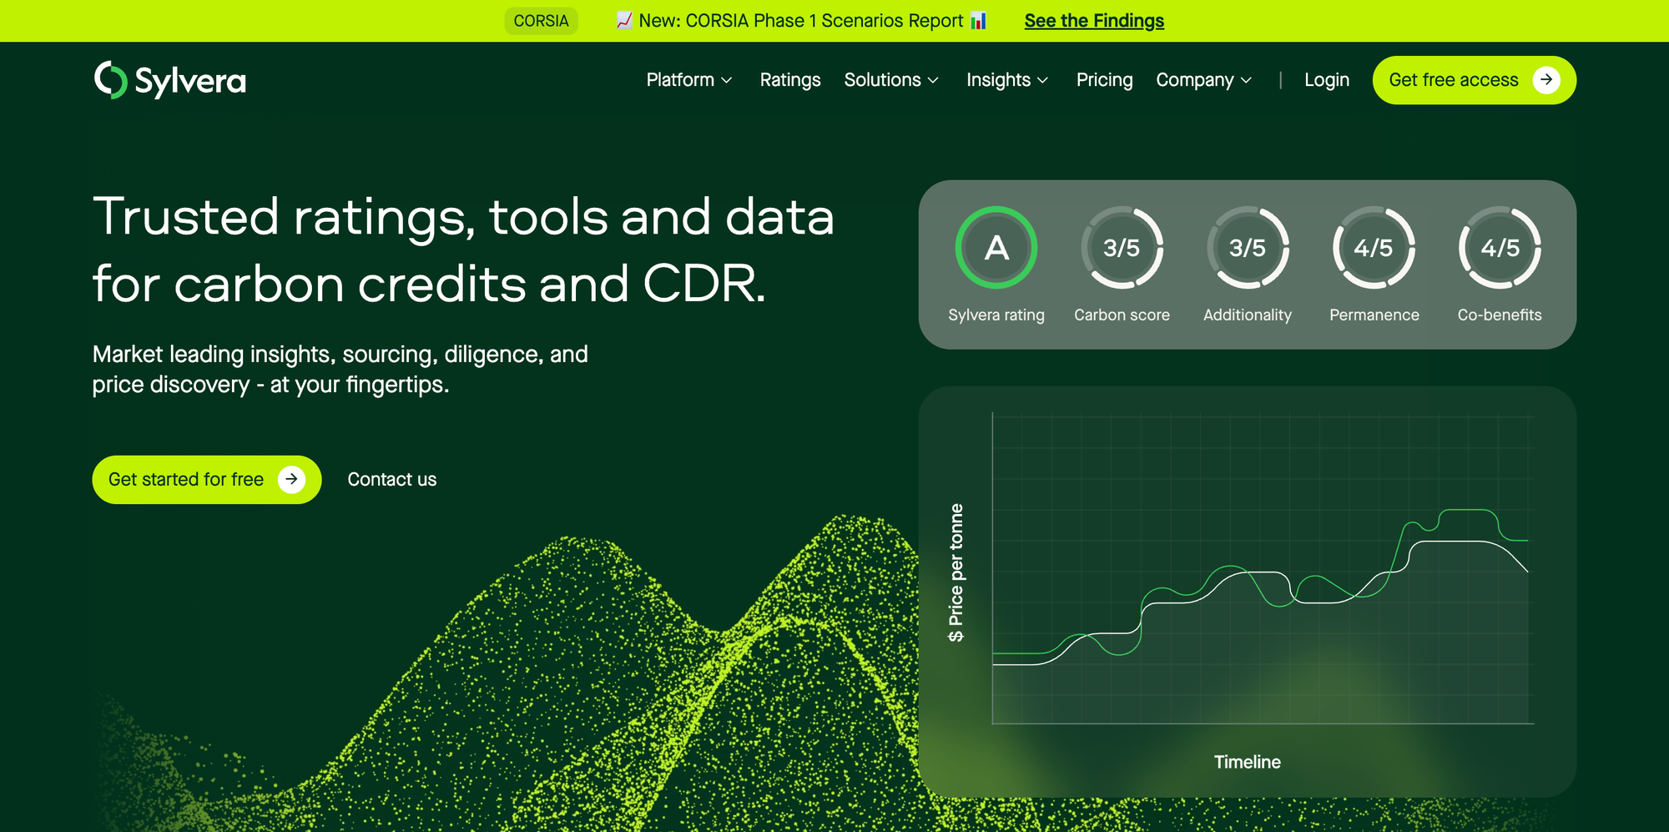The width and height of the screenshot is (1669, 832).
Task: Click the Contact us link
Action: tap(392, 480)
